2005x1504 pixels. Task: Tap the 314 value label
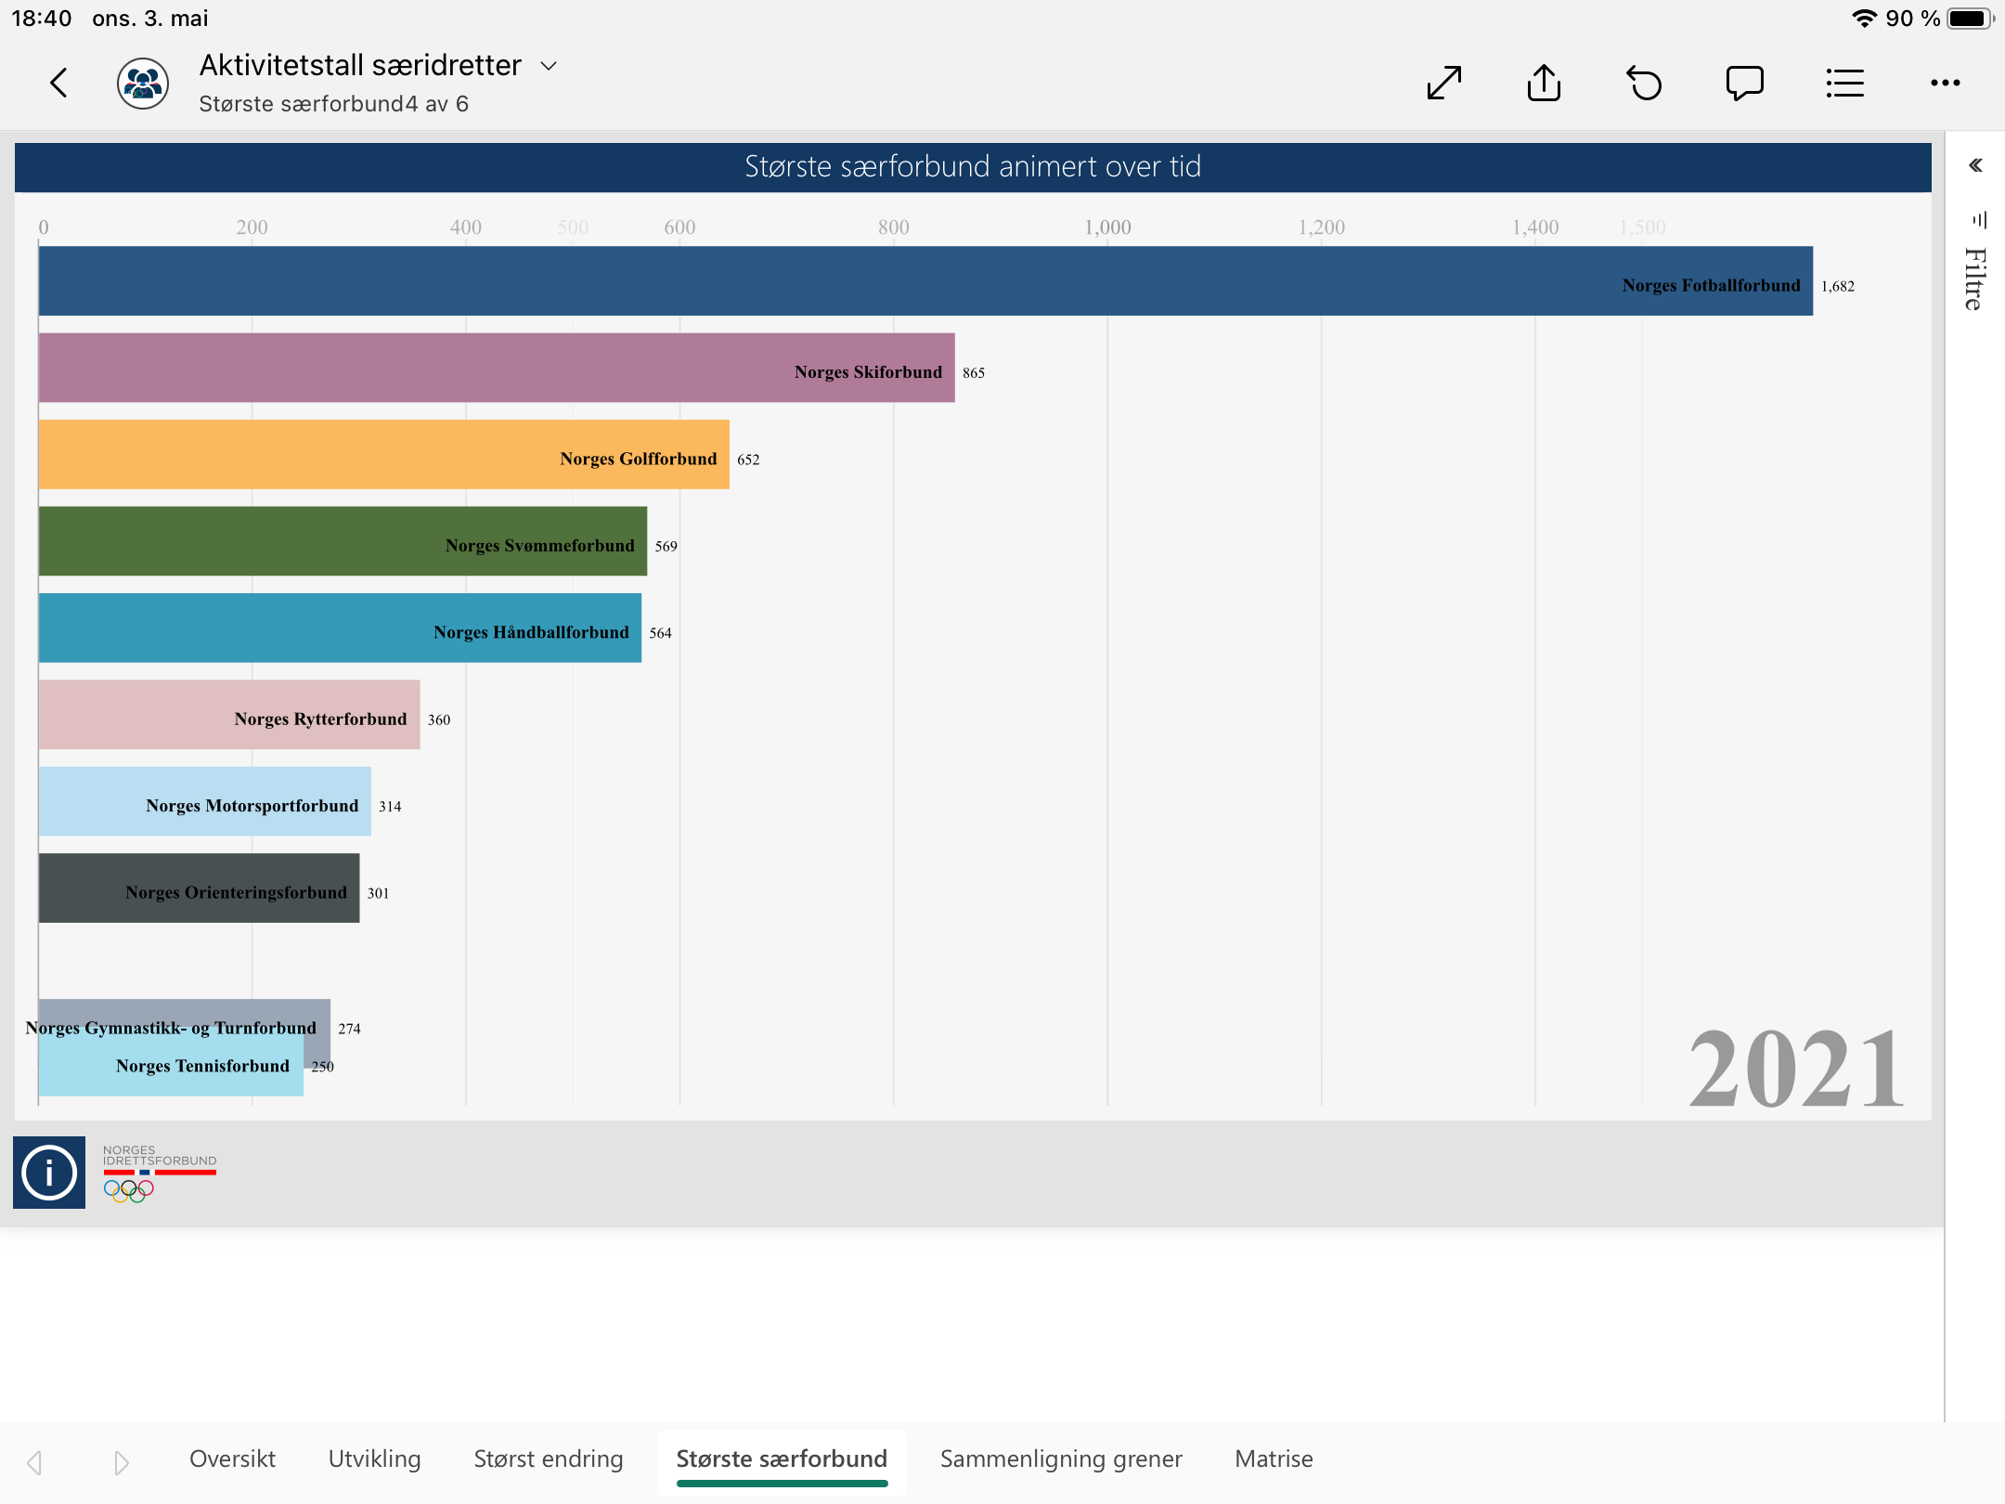tap(390, 806)
